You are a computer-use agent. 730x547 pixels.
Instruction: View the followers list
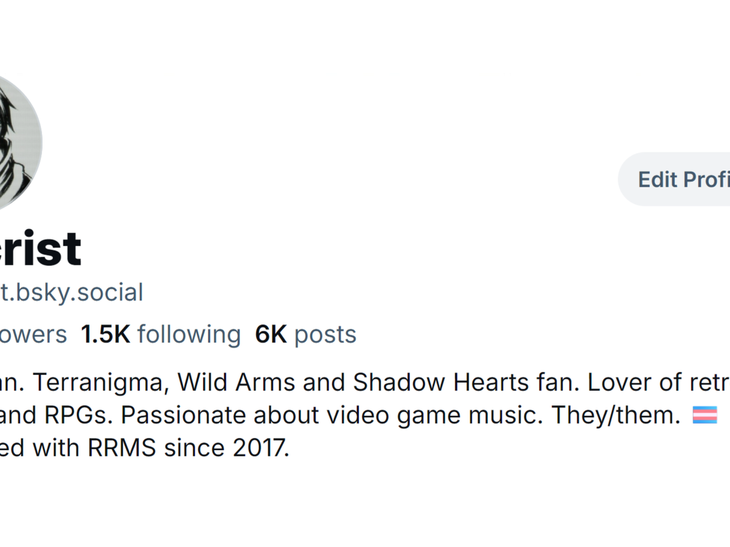[x=33, y=334]
